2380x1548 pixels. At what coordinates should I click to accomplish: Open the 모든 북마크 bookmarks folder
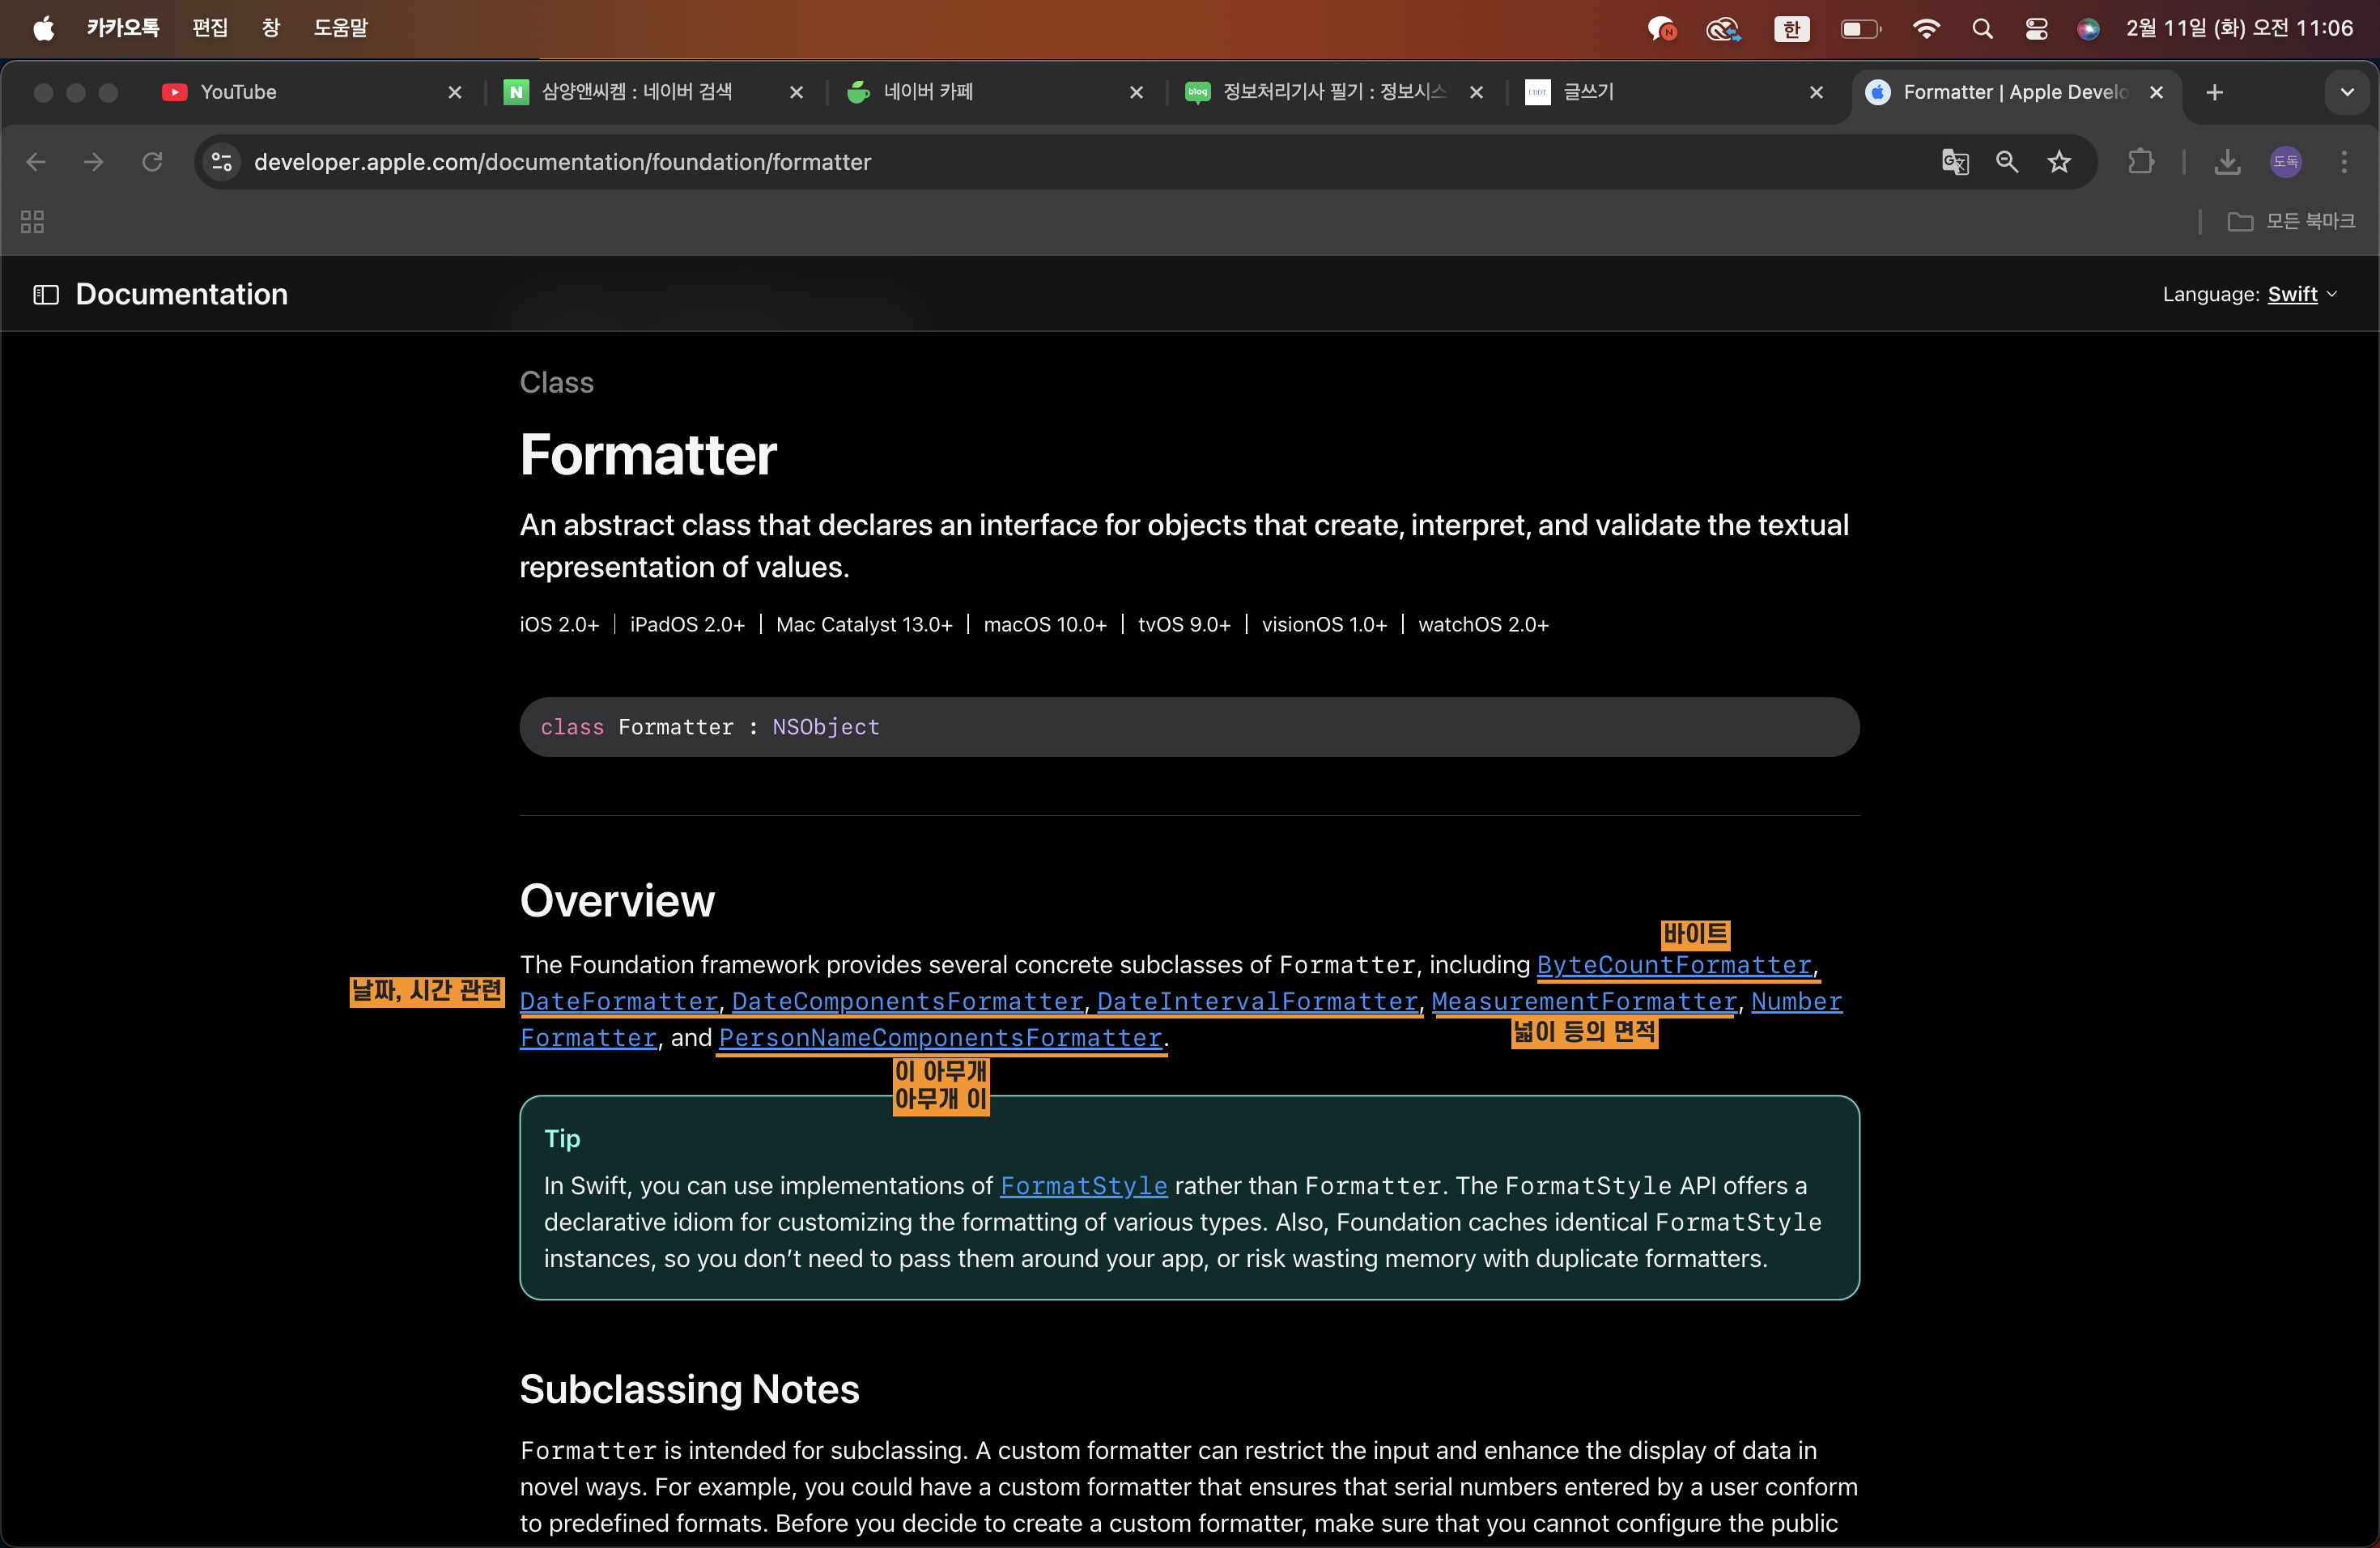pos(2290,222)
